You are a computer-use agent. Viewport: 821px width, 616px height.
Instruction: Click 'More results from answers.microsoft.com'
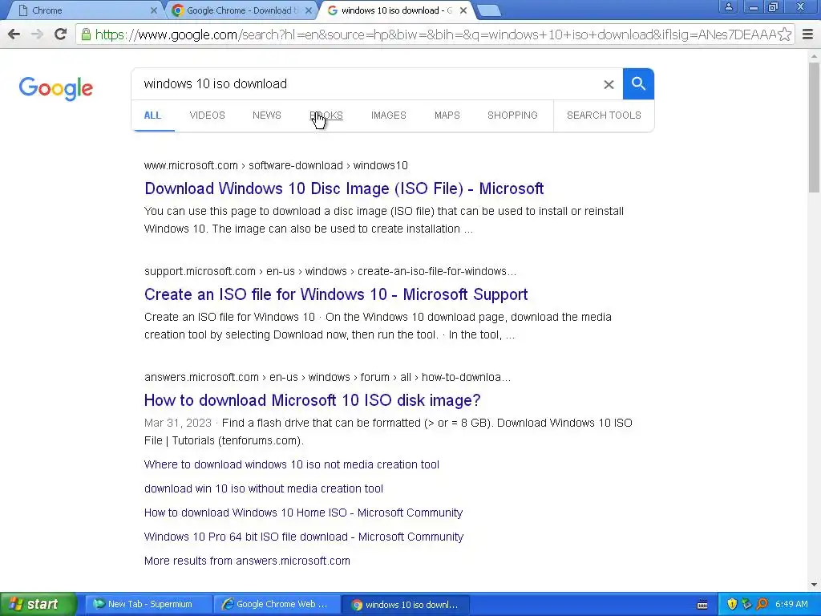(247, 561)
